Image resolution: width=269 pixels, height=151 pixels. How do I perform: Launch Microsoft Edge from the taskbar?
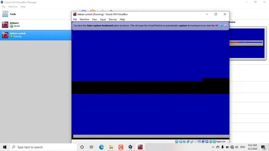pyautogui.click(x=101, y=147)
